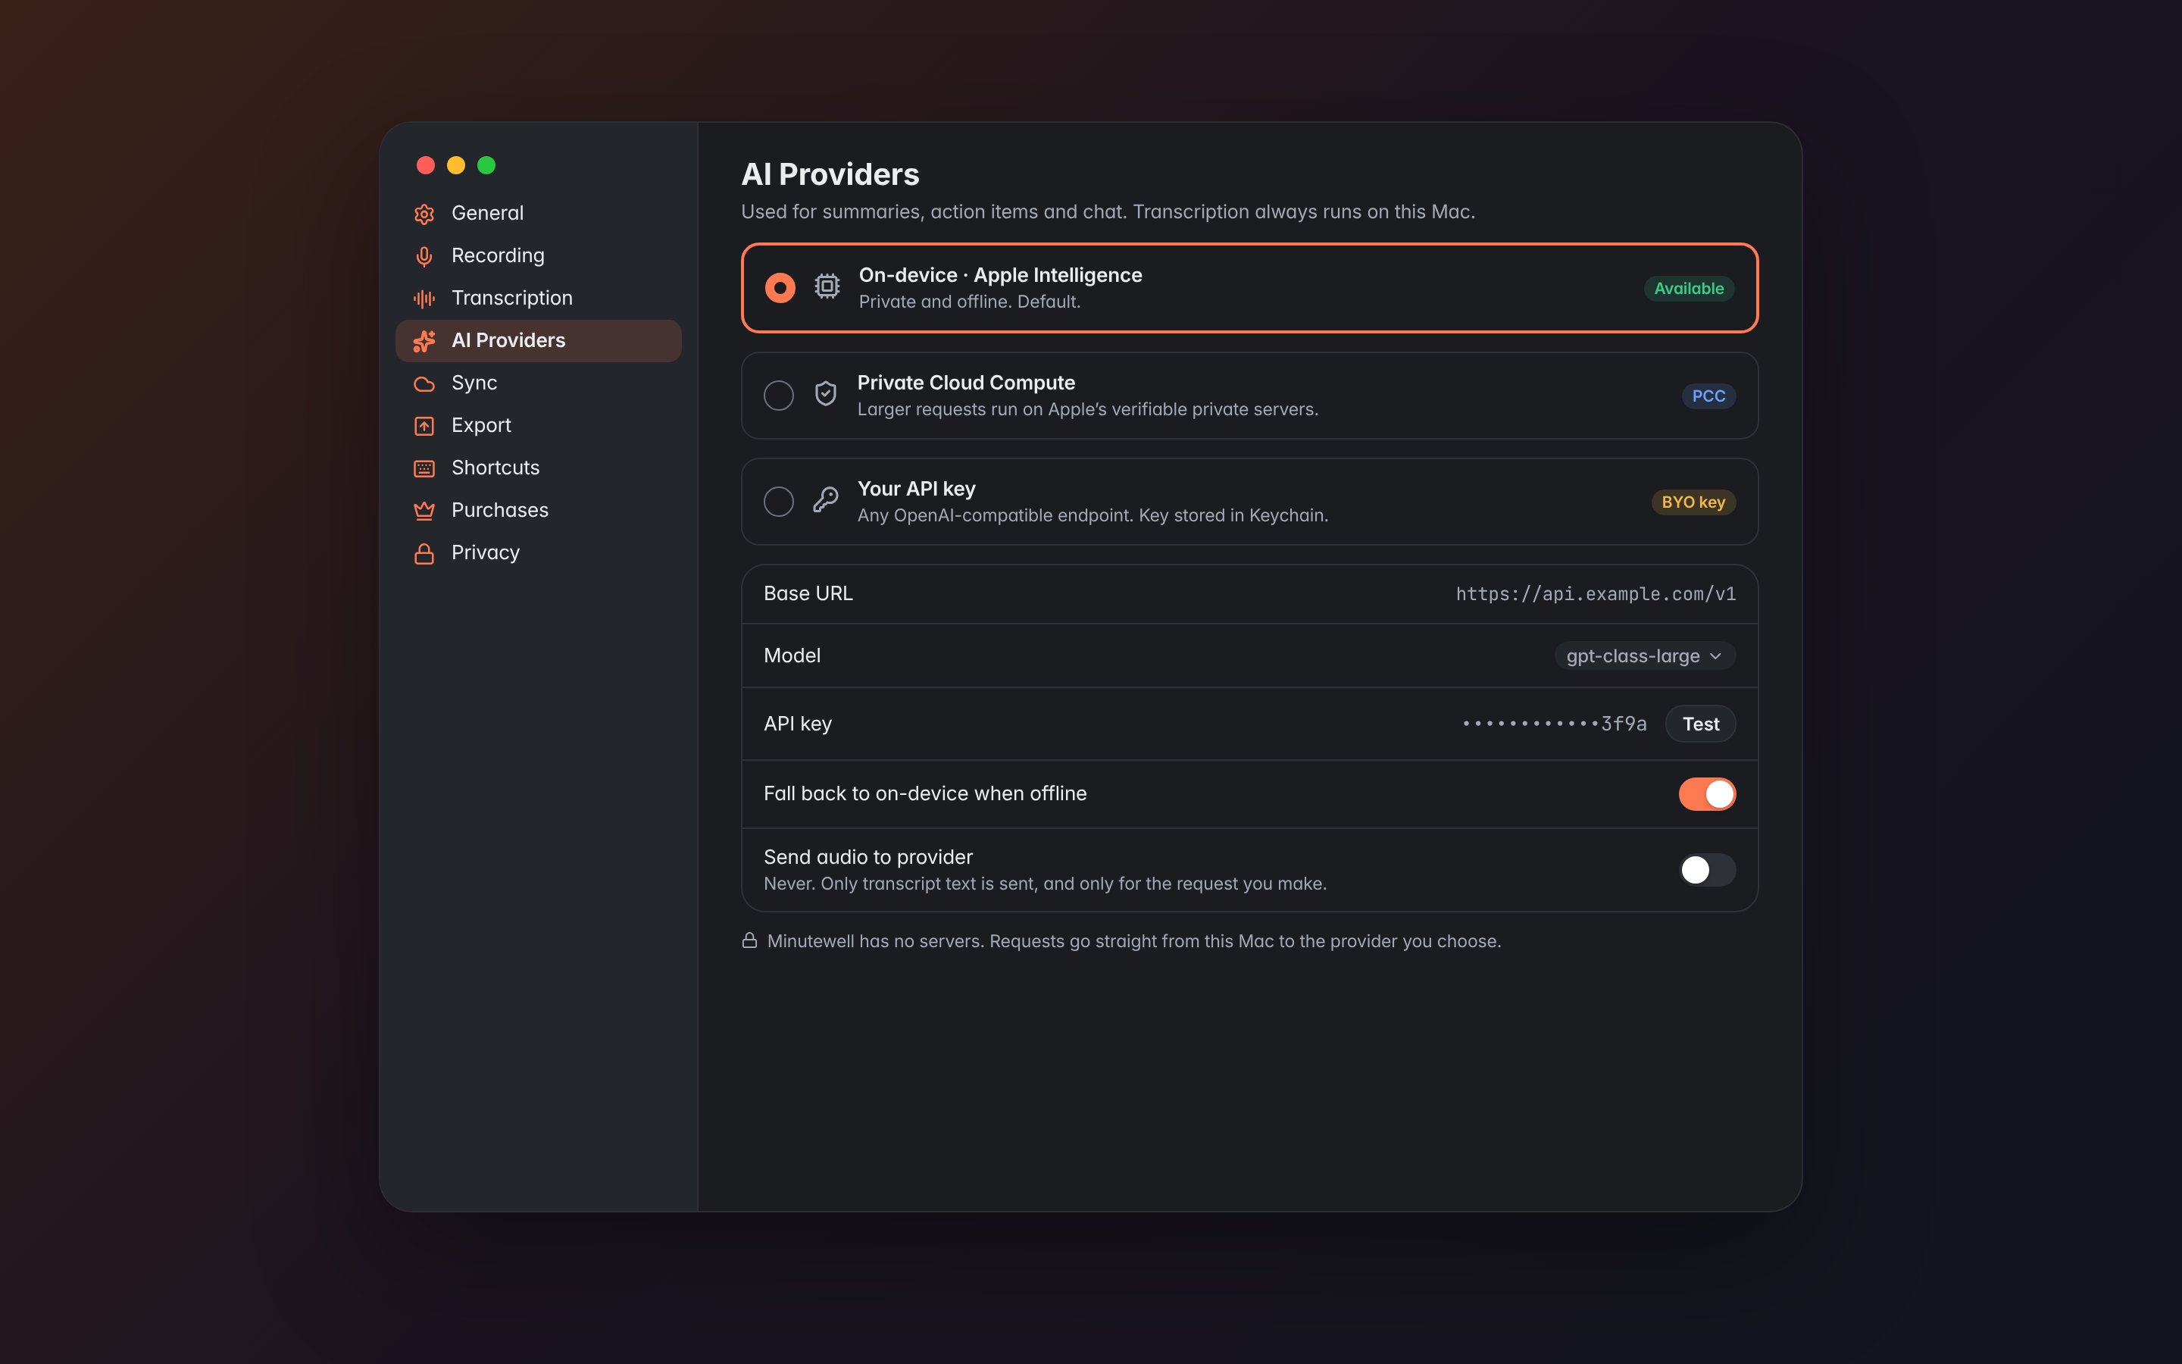Go to Sync settings

(x=538, y=383)
